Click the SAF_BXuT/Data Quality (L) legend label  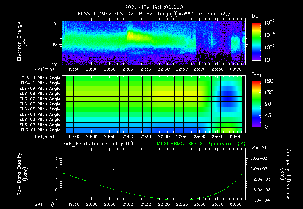point(98,144)
